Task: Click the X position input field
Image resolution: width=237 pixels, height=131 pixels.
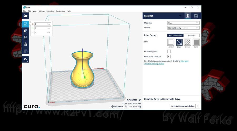Action: pos(43,24)
